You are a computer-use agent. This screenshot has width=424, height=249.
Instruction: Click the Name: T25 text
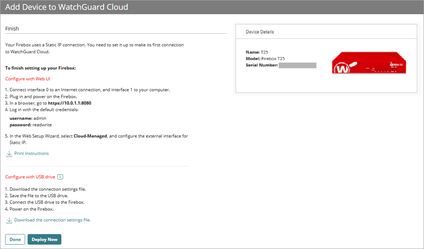(x=257, y=52)
